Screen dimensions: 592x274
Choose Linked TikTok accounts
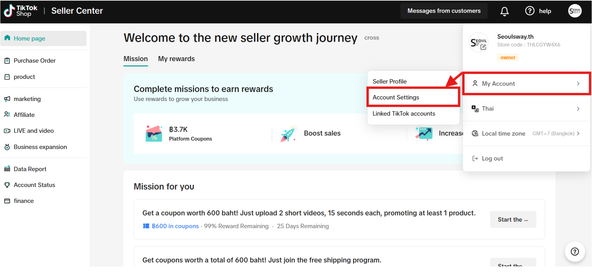(404, 114)
